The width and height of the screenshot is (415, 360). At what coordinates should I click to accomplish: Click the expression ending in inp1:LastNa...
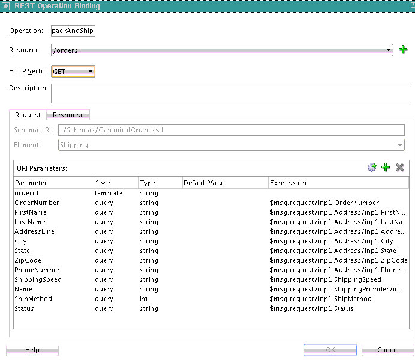click(x=339, y=222)
